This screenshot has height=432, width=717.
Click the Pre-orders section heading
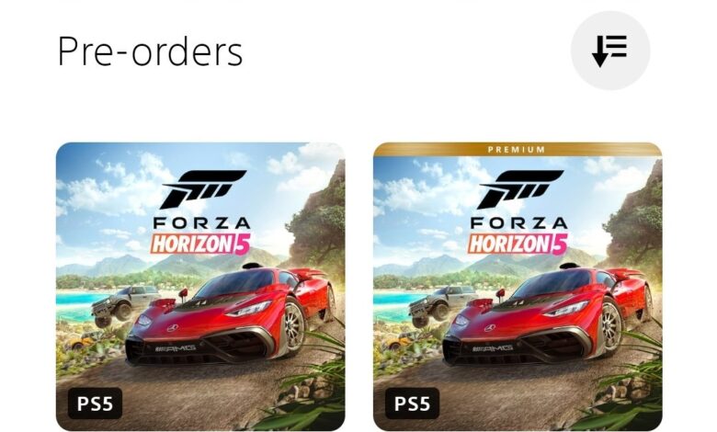[150, 51]
